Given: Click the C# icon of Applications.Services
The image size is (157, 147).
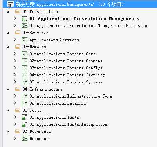Looking at the screenshot, I should [x=25, y=40].
